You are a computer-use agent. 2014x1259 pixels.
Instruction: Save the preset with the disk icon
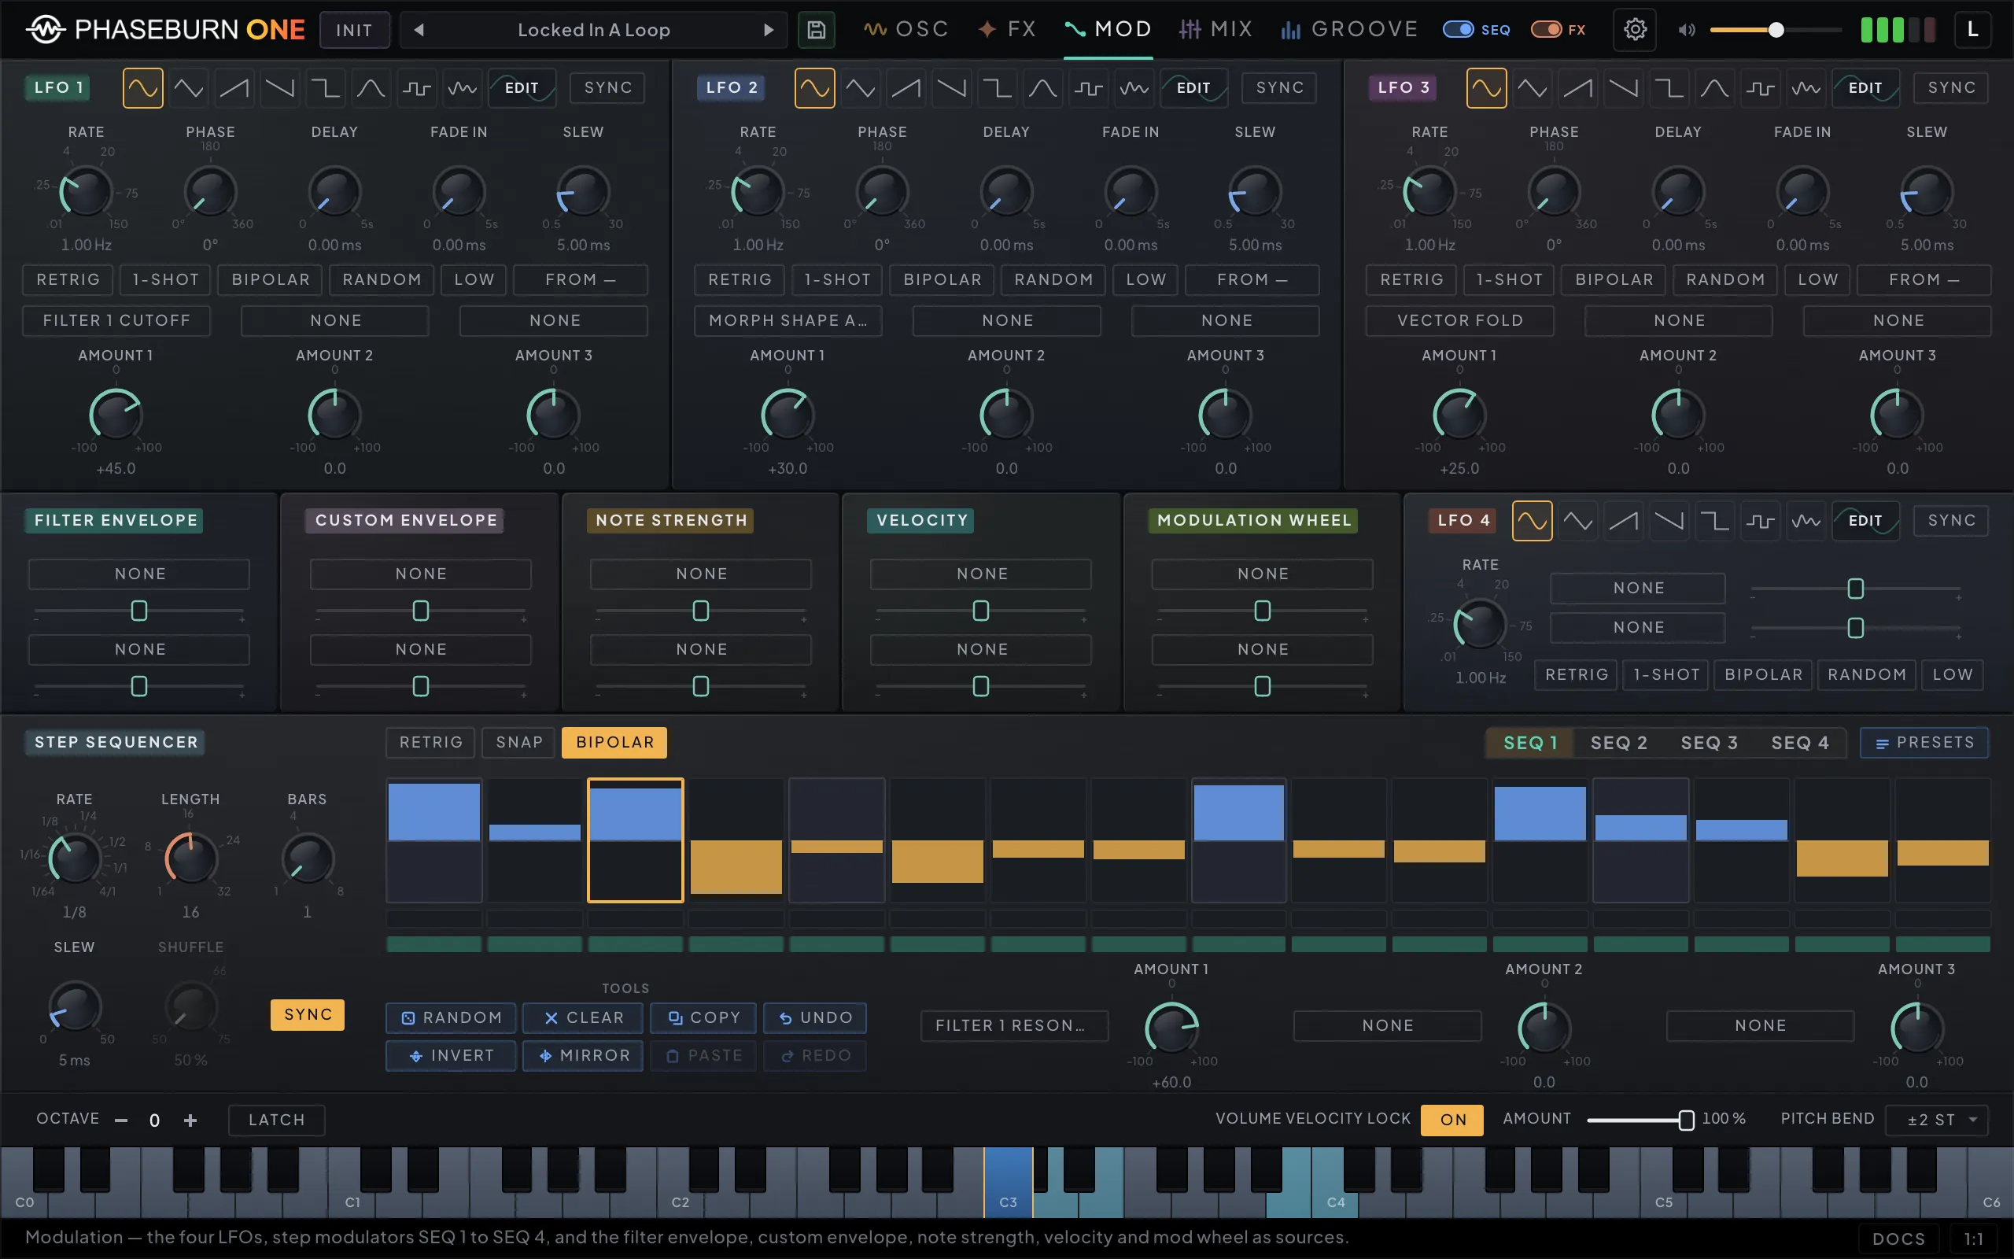816,30
